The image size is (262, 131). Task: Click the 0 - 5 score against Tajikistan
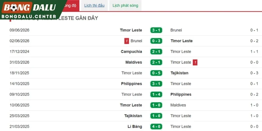(156, 73)
